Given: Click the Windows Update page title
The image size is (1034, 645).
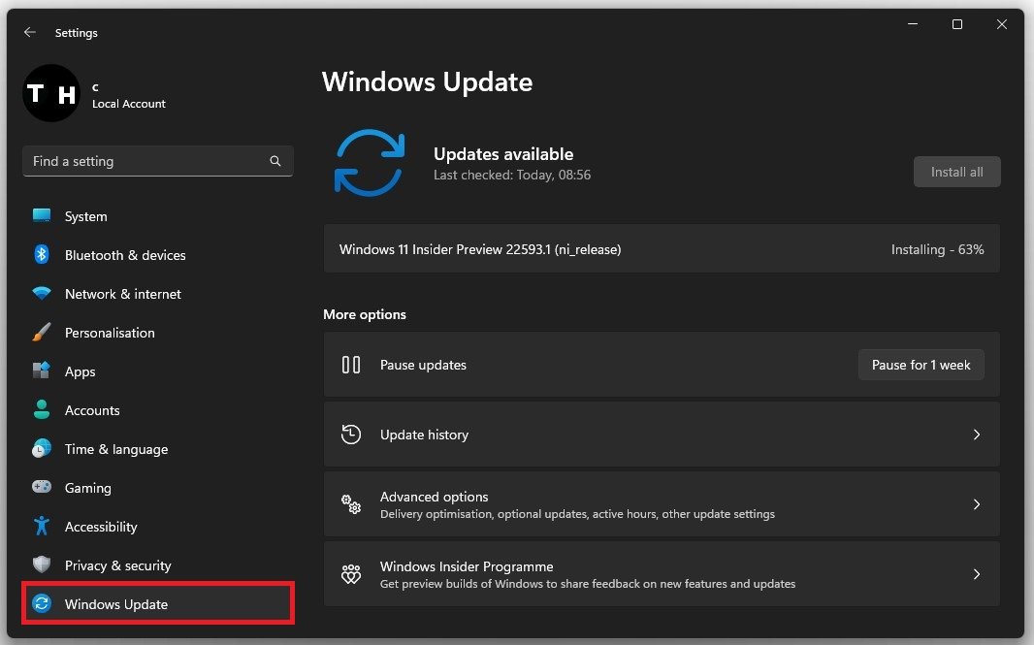Looking at the screenshot, I should [428, 81].
